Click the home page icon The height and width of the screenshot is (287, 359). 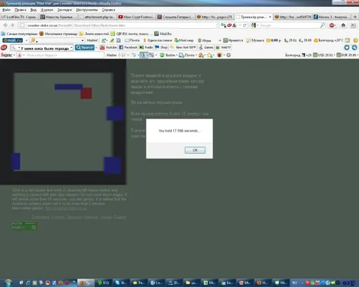343,25
